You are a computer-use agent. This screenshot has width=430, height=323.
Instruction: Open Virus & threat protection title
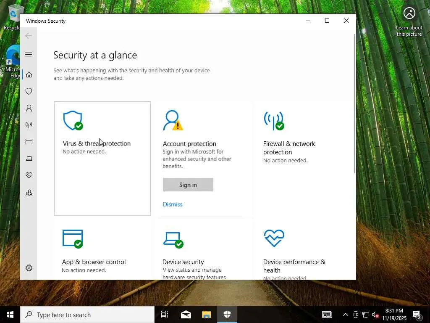97,143
